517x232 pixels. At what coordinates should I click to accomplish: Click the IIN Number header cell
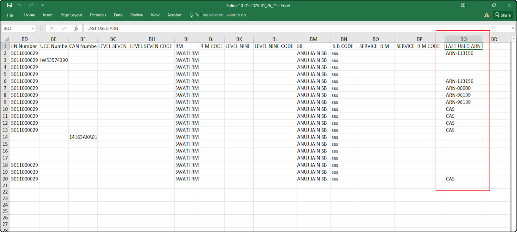25,46
